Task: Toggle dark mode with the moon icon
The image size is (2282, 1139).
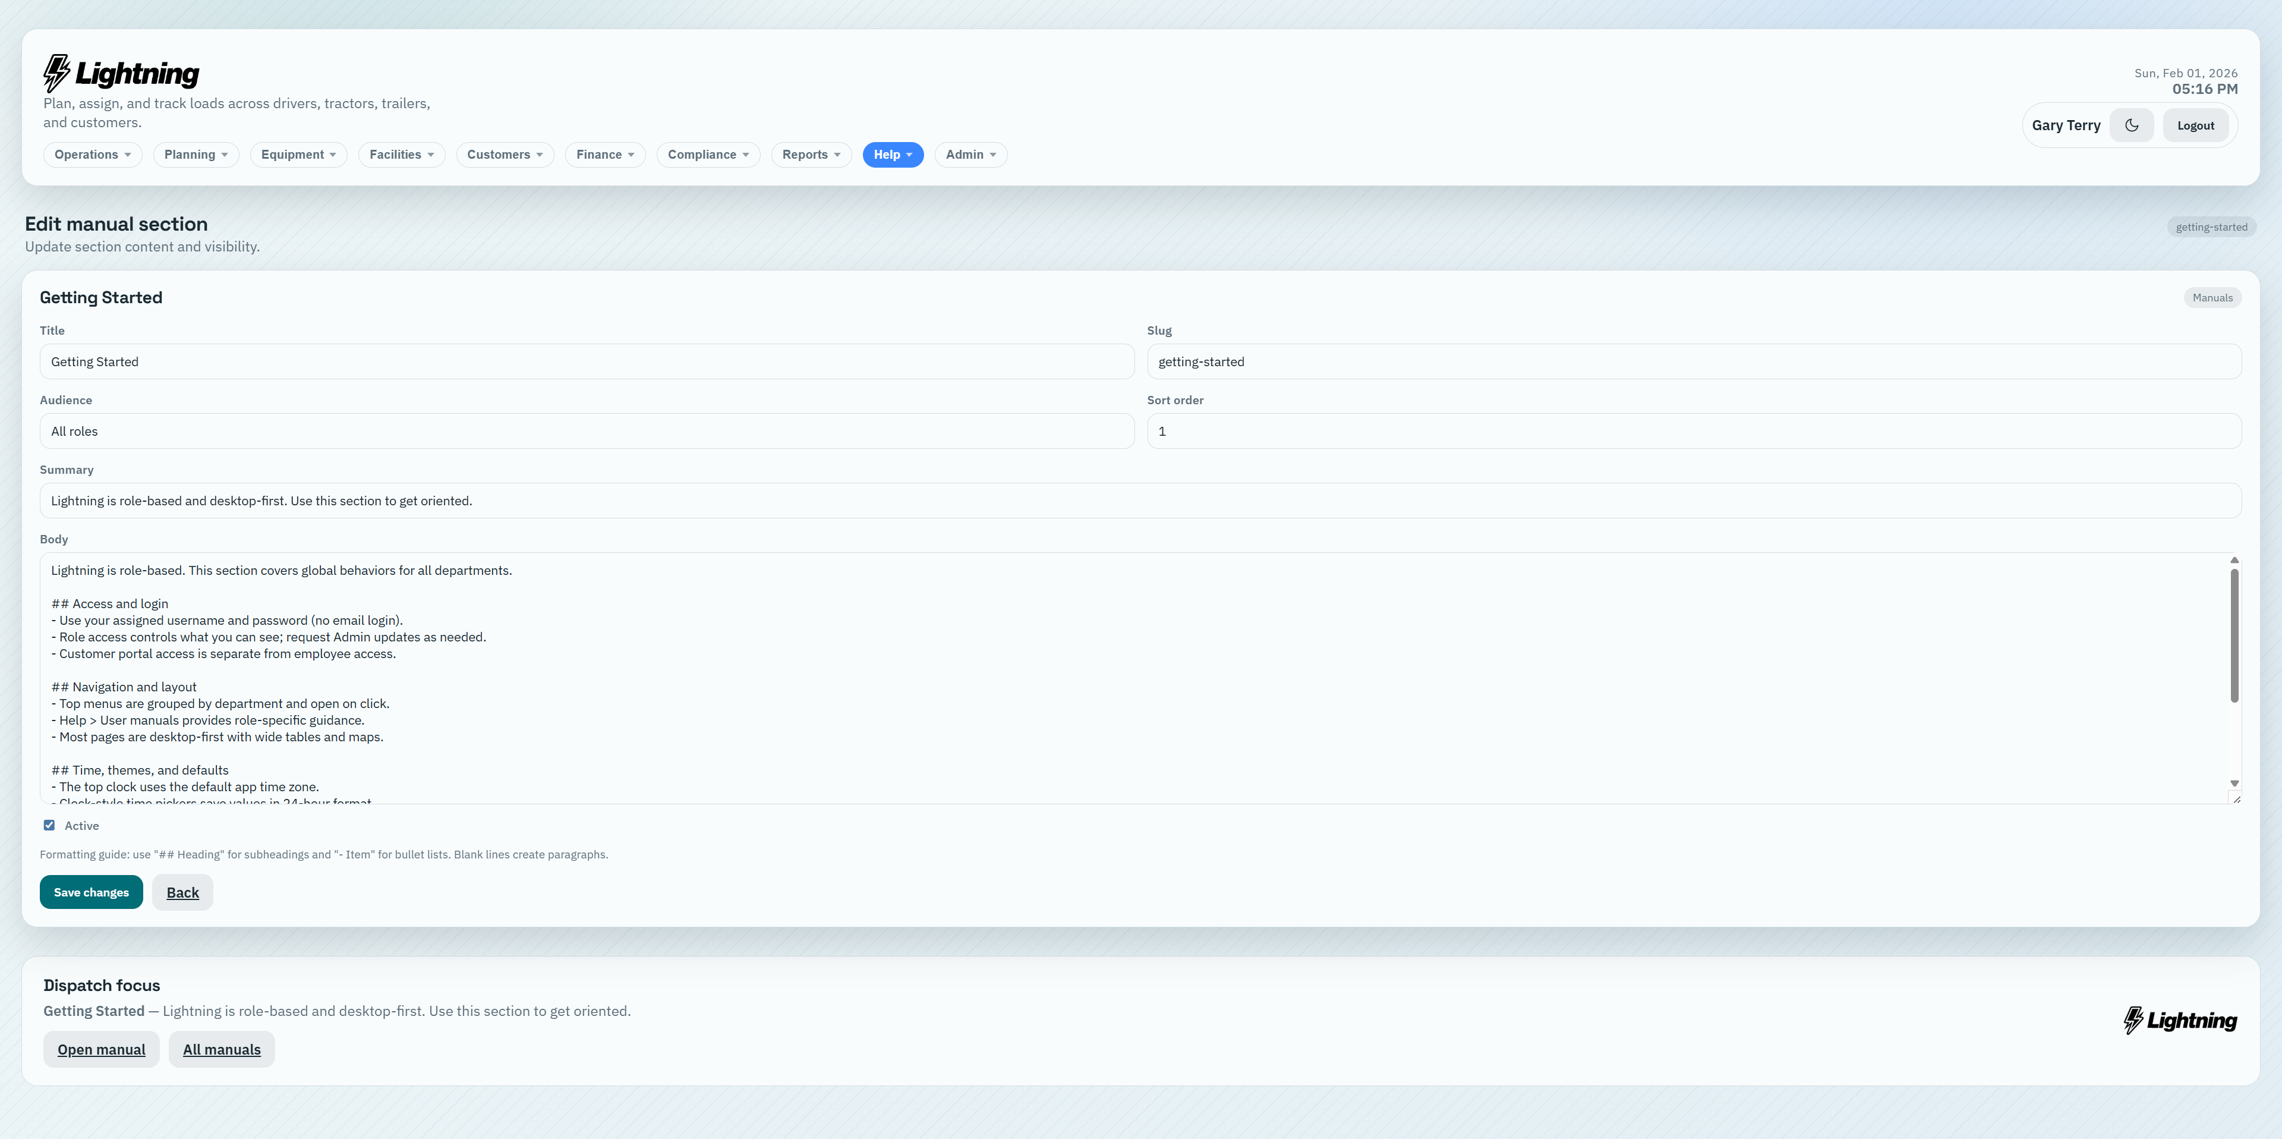Action: tap(2132, 125)
